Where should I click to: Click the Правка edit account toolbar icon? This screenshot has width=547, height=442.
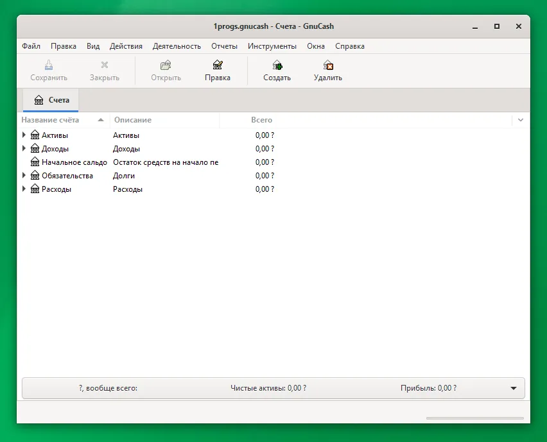218,65
